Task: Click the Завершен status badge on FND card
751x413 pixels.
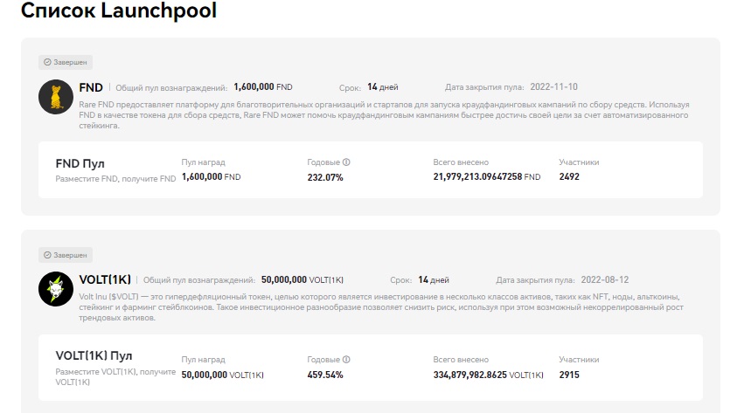Action: click(x=66, y=63)
